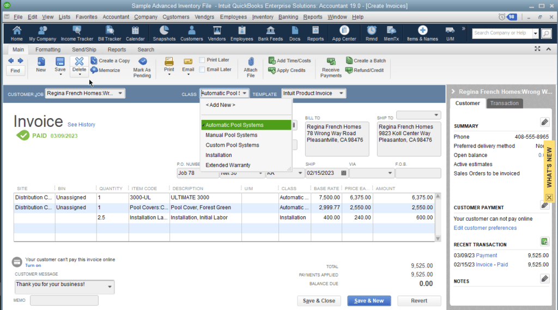The width and height of the screenshot is (558, 310).
Task: Click the Email icon in ribbon
Action: tap(188, 64)
